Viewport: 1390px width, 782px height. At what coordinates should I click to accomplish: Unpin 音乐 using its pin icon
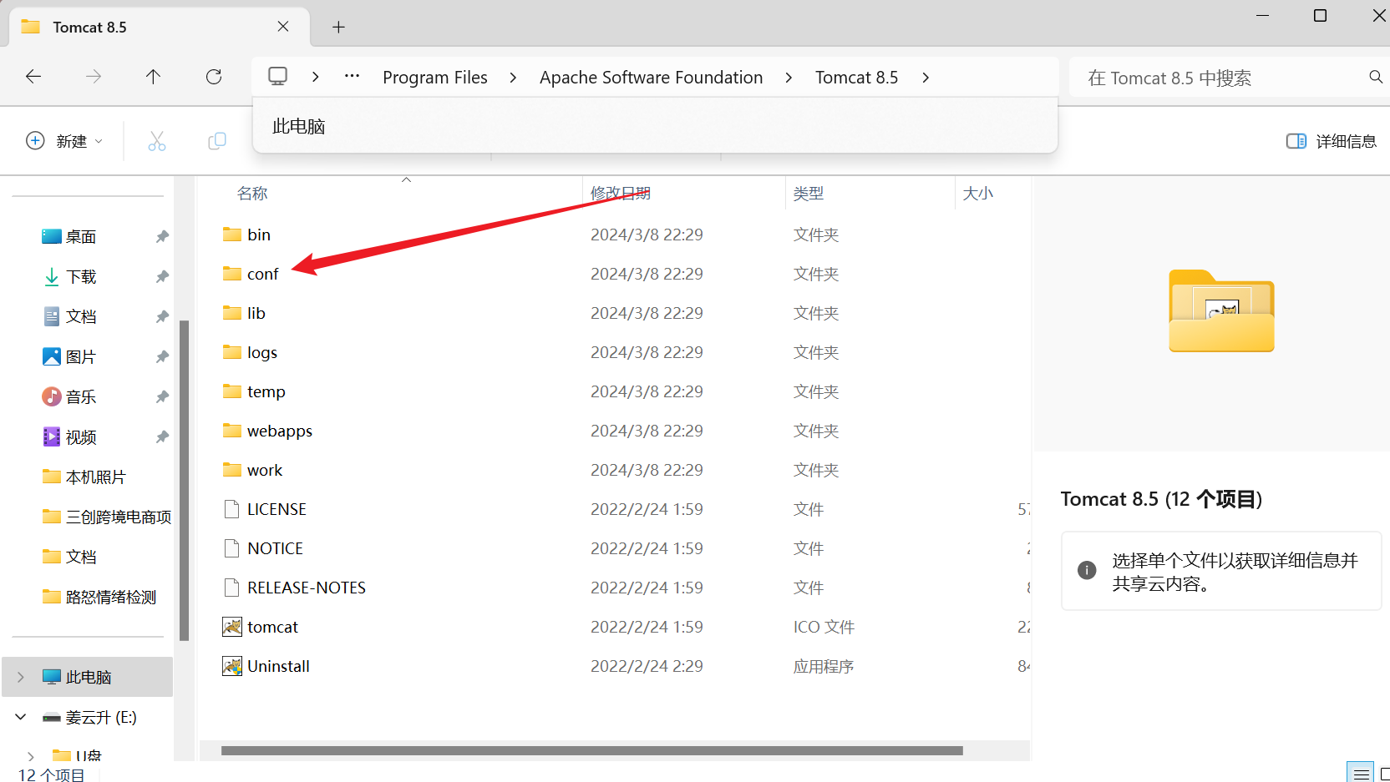click(x=162, y=396)
